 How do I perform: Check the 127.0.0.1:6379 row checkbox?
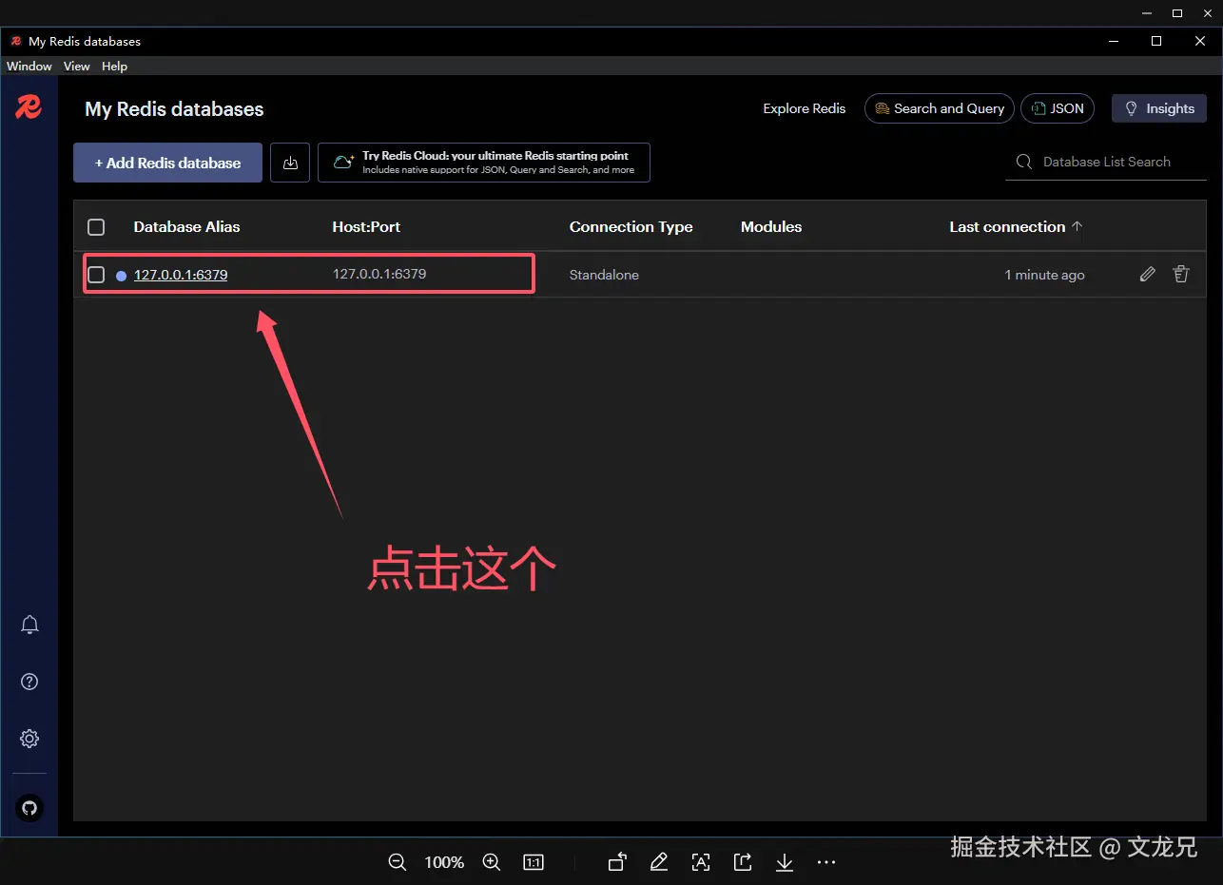click(96, 275)
